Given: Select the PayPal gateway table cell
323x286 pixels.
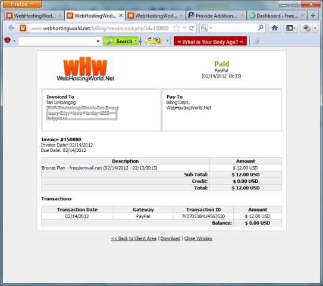Looking at the screenshot, I should pyautogui.click(x=143, y=216).
